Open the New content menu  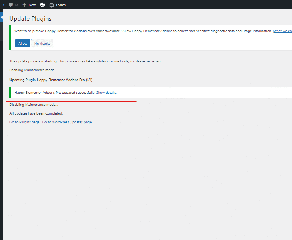[29, 5]
